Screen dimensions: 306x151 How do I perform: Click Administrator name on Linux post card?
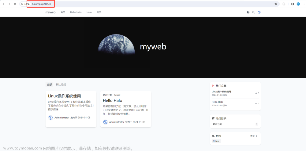click(x=62, y=117)
